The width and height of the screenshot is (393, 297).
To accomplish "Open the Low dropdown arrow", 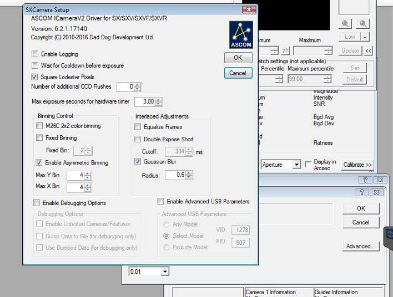I will click(365, 37).
